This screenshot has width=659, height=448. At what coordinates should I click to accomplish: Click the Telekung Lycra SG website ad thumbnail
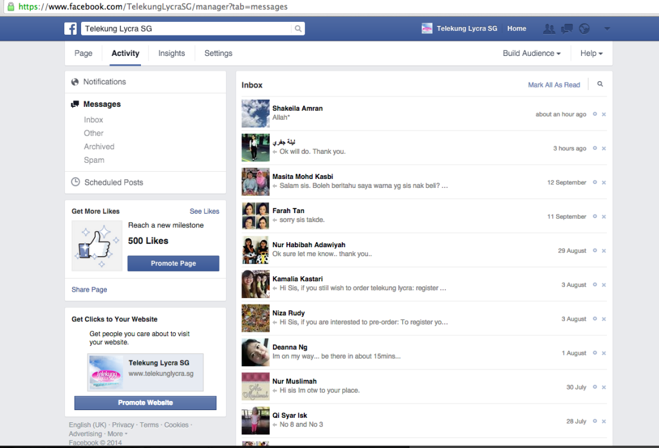106,372
